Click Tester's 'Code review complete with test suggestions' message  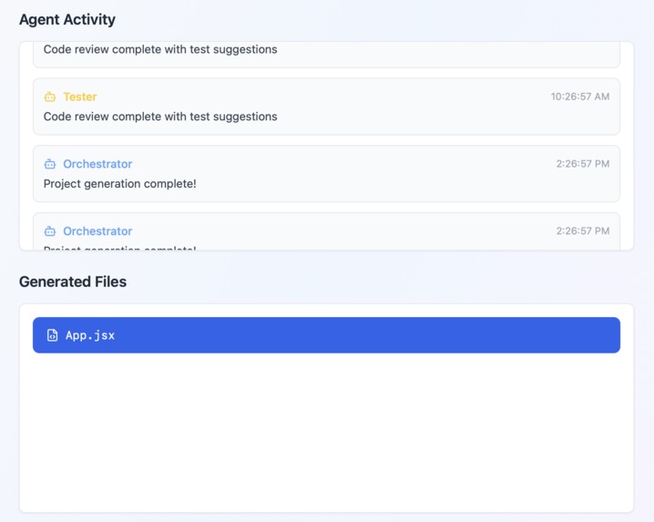click(160, 117)
